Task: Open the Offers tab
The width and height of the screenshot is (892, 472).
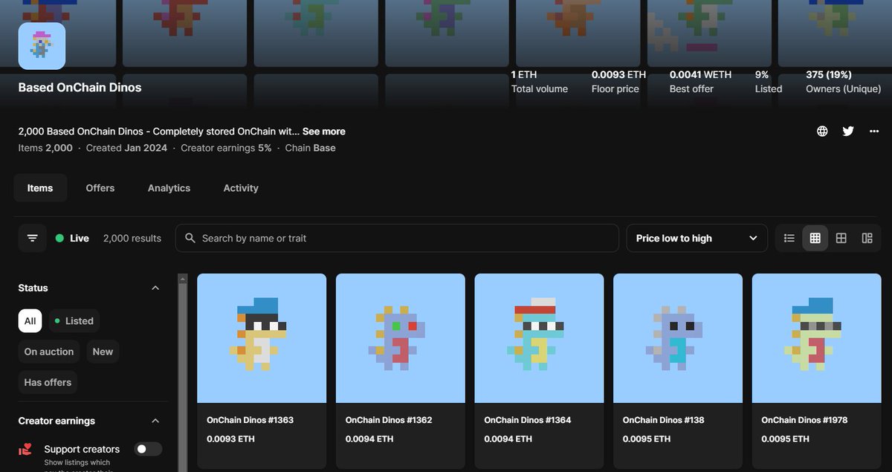Action: (100, 188)
